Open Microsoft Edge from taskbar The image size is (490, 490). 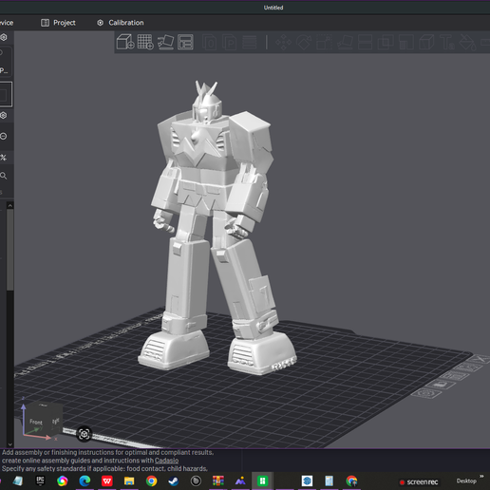85,481
